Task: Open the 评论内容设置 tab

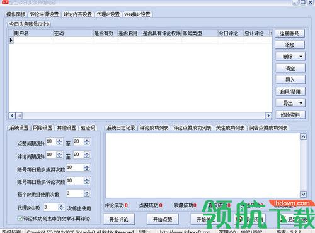Action: [x=77, y=14]
